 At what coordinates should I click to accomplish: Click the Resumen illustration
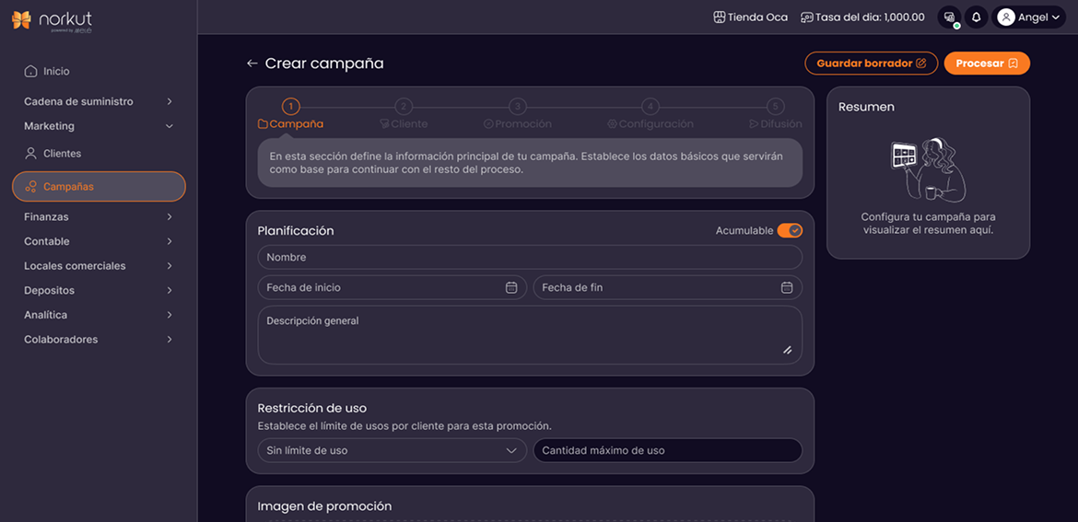pos(928,168)
